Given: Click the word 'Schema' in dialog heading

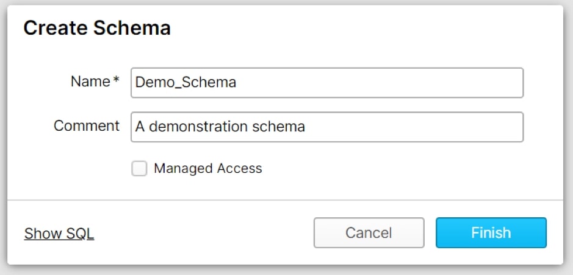Looking at the screenshot, I should point(132,28).
